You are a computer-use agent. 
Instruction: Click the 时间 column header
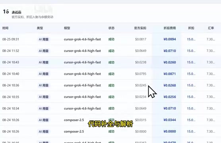tap(5, 28)
